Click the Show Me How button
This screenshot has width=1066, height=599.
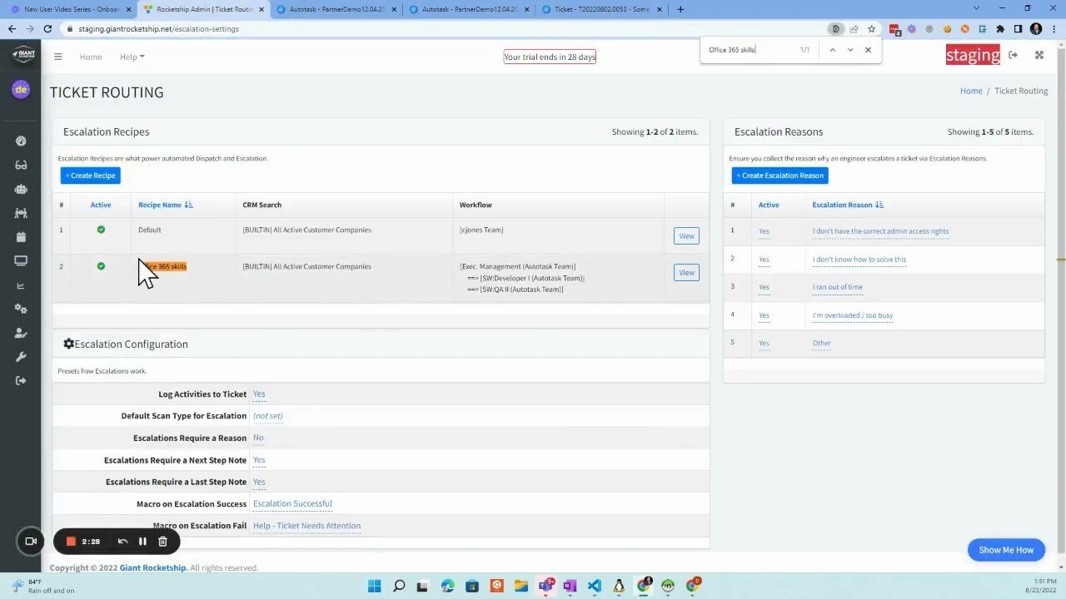(1006, 550)
